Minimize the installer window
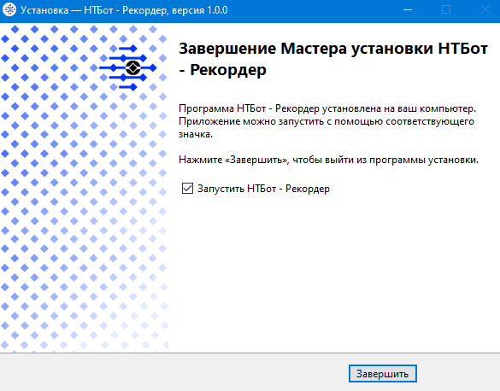 pos(407,10)
